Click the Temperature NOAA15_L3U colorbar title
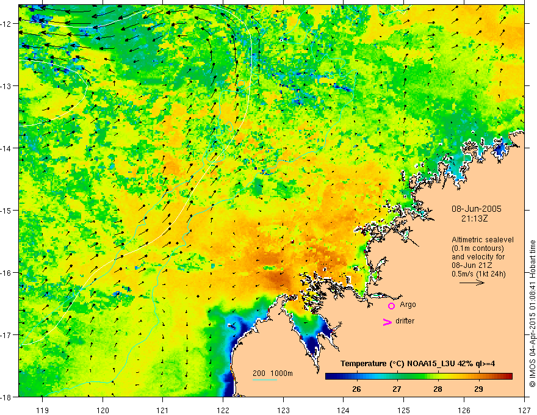Image resolution: width=537 pixels, height=415 pixels. pyautogui.click(x=418, y=364)
